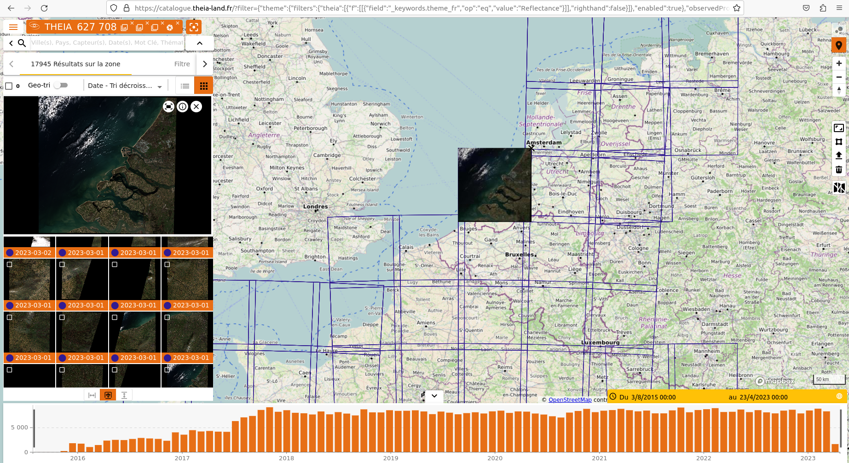Select the rectangle extent draw tool
Screen dimensions: 849x463
click(x=839, y=128)
